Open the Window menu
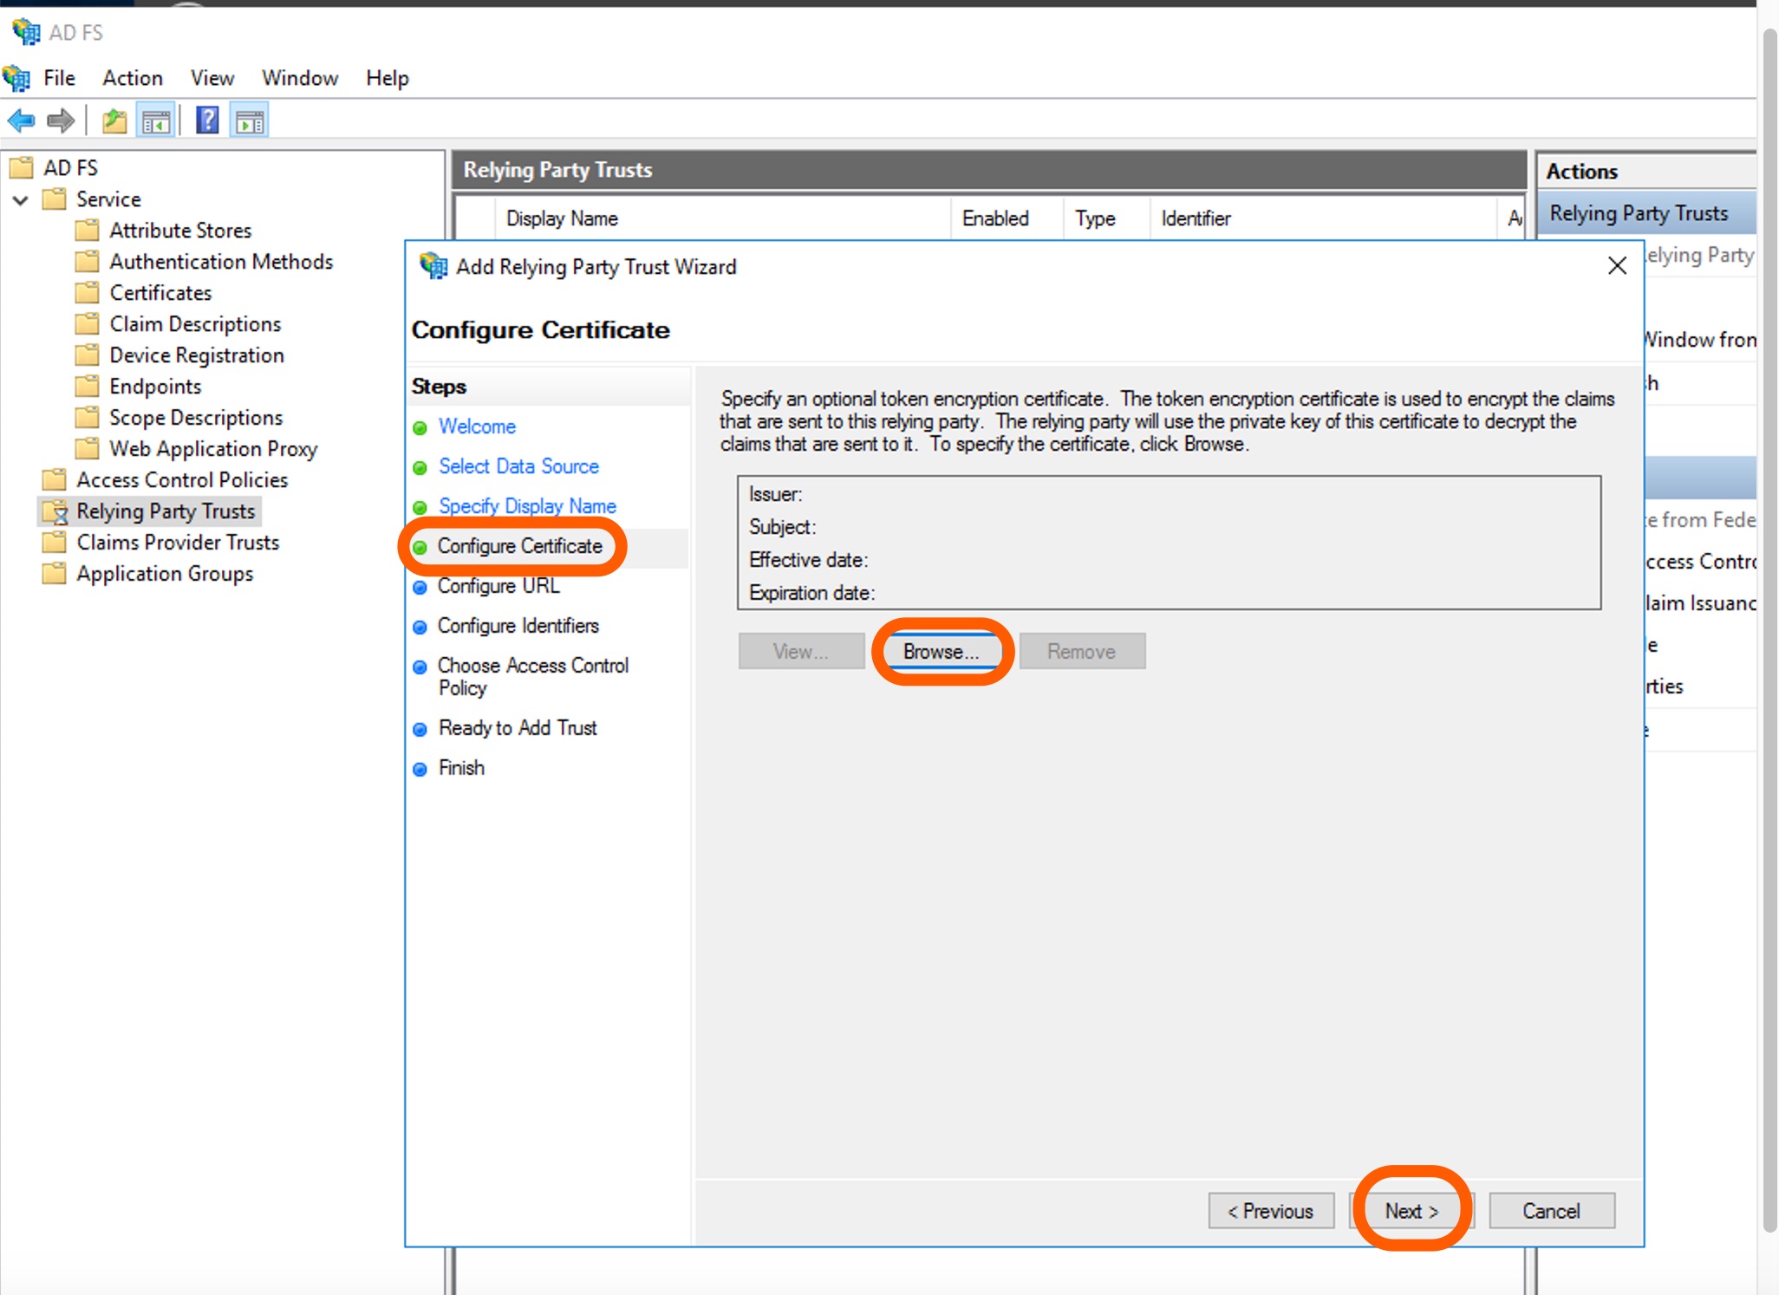1779x1295 pixels. point(299,78)
